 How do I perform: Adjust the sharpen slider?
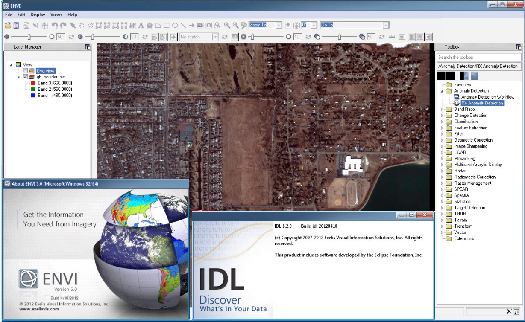point(252,37)
